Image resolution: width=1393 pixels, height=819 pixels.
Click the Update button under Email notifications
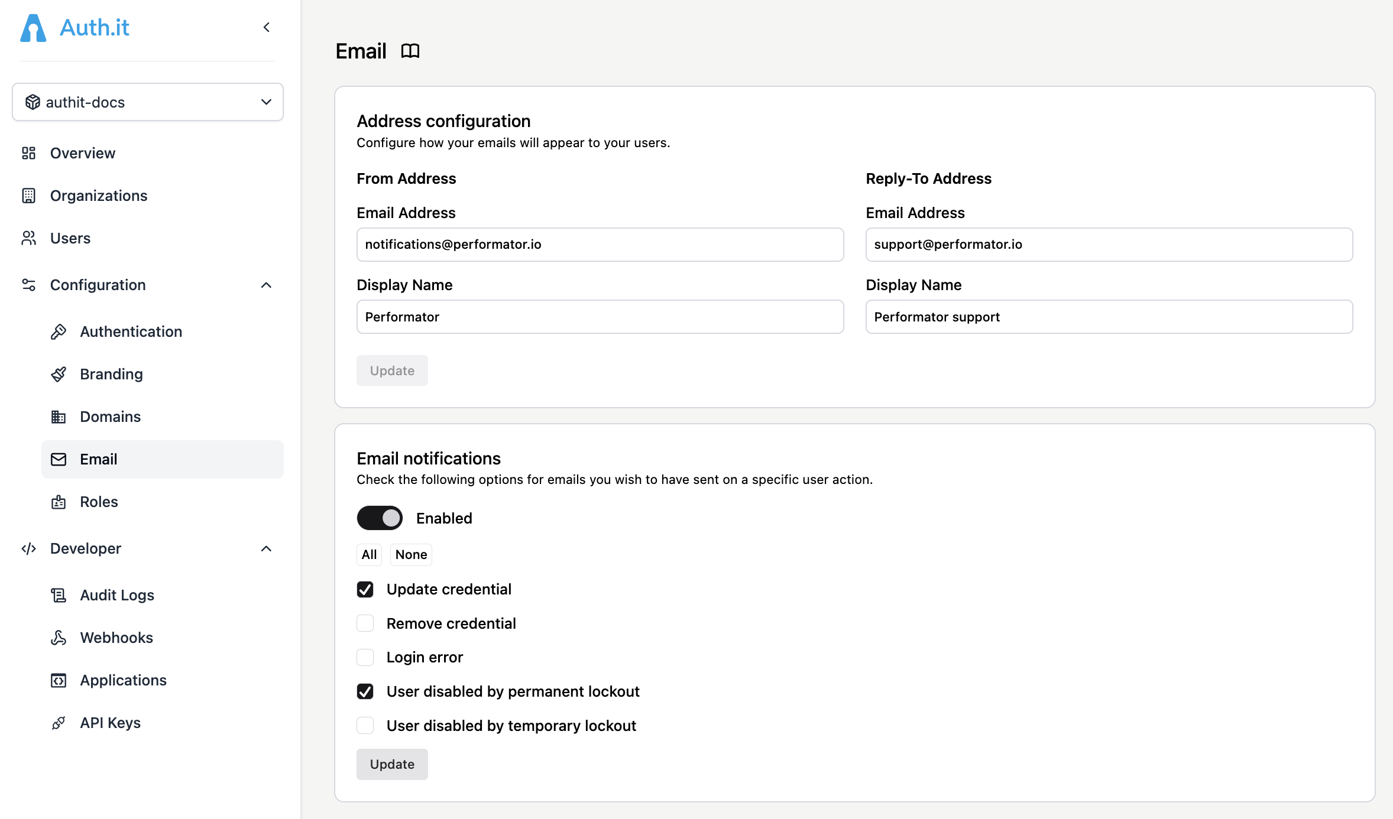tap(391, 763)
